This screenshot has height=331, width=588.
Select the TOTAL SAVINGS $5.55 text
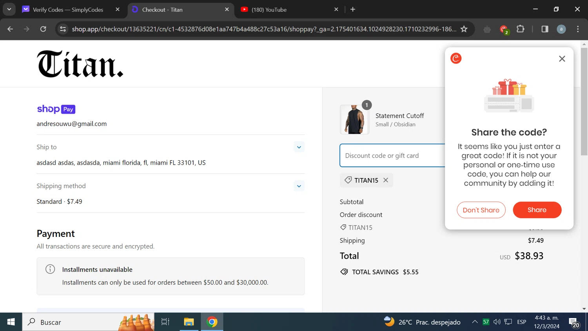[x=385, y=272]
